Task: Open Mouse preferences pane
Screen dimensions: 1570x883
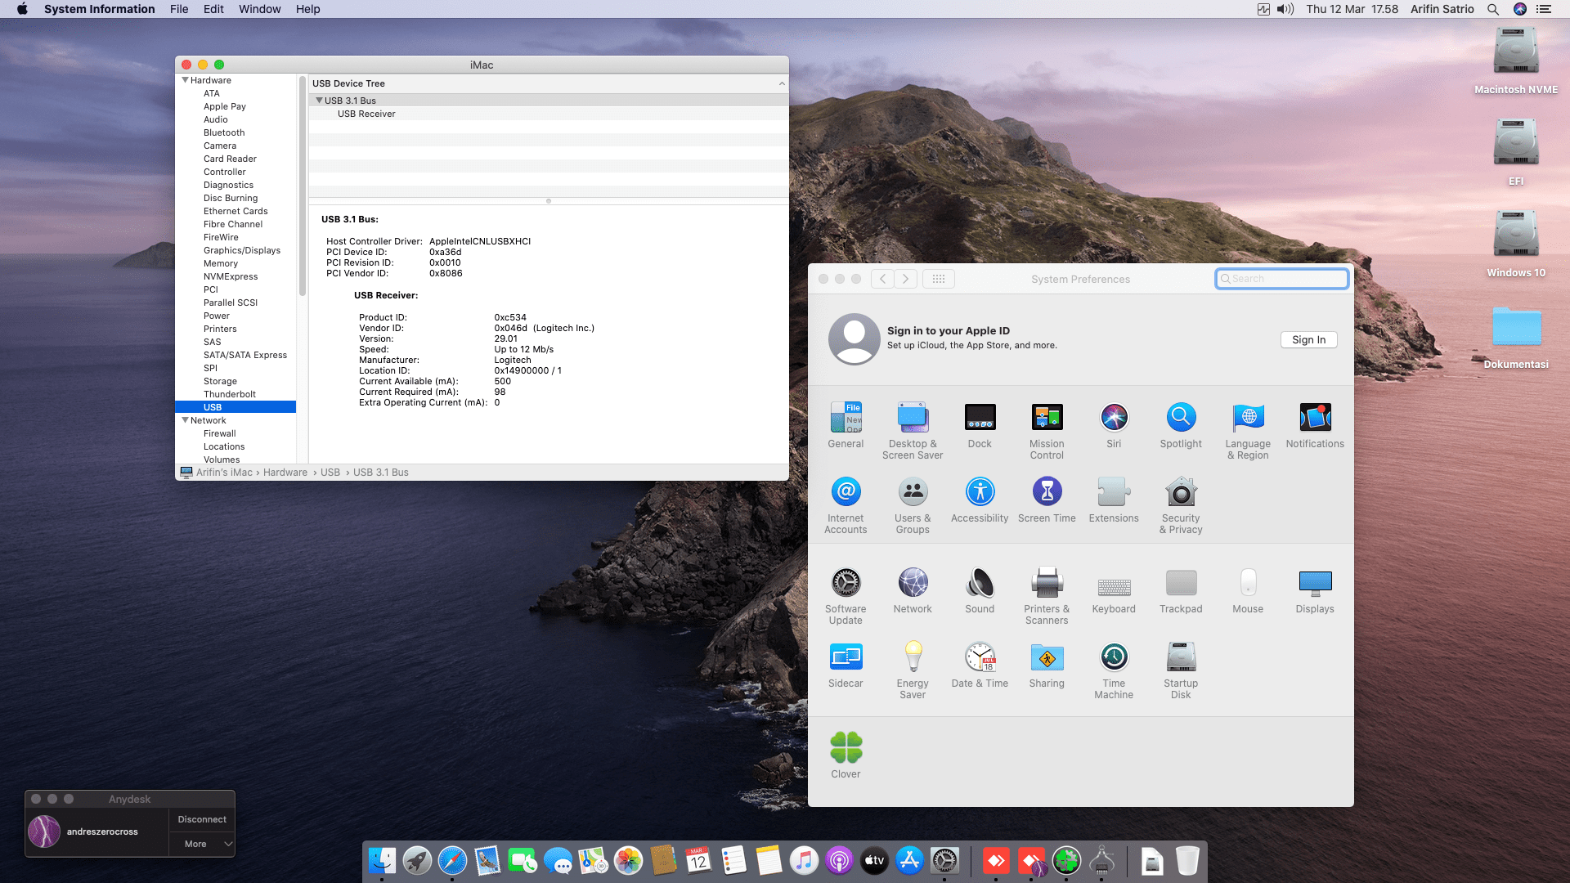Action: coord(1248,590)
